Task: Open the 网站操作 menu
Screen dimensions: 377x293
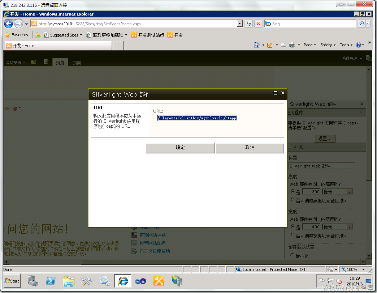Action: point(15,63)
